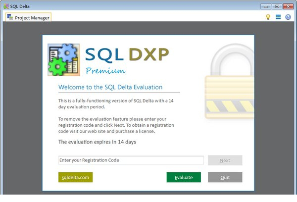
Task: Click the lightbulb tips icon
Action: pos(268,17)
